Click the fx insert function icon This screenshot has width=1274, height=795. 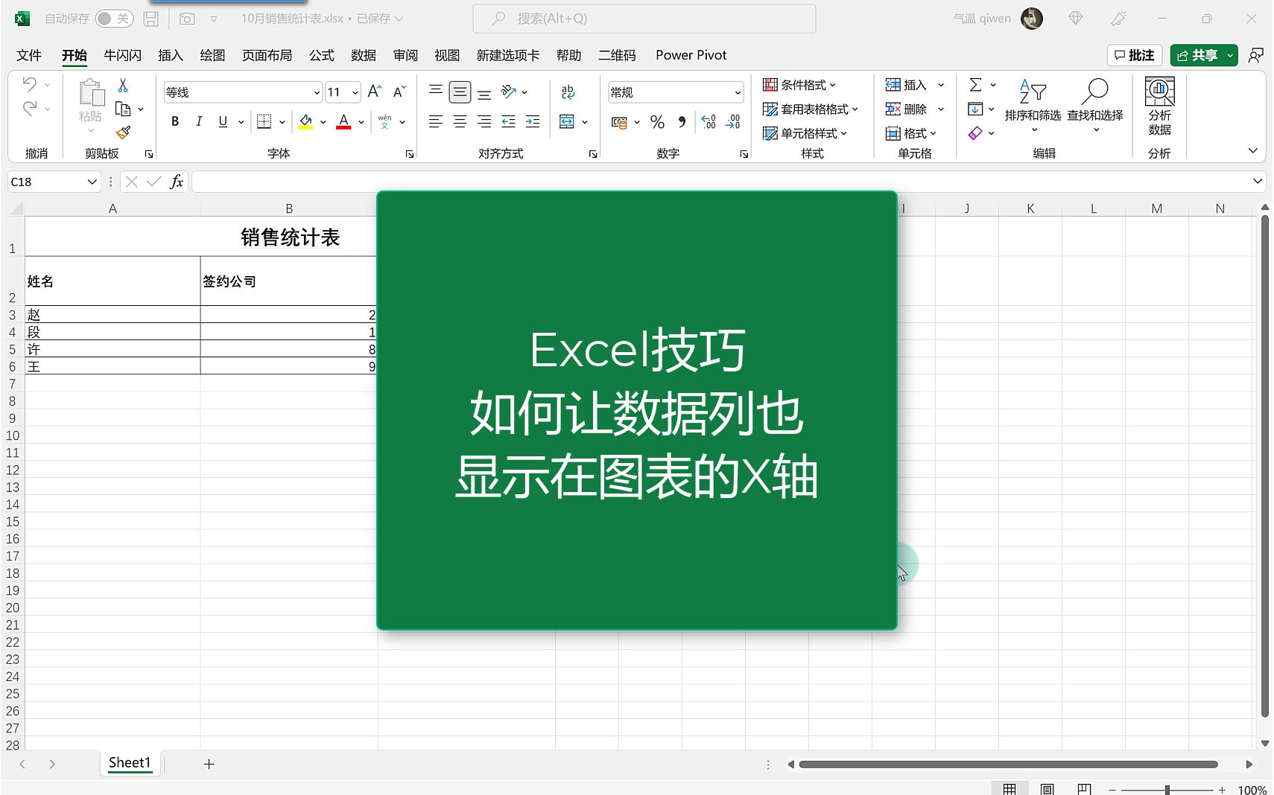point(177,181)
